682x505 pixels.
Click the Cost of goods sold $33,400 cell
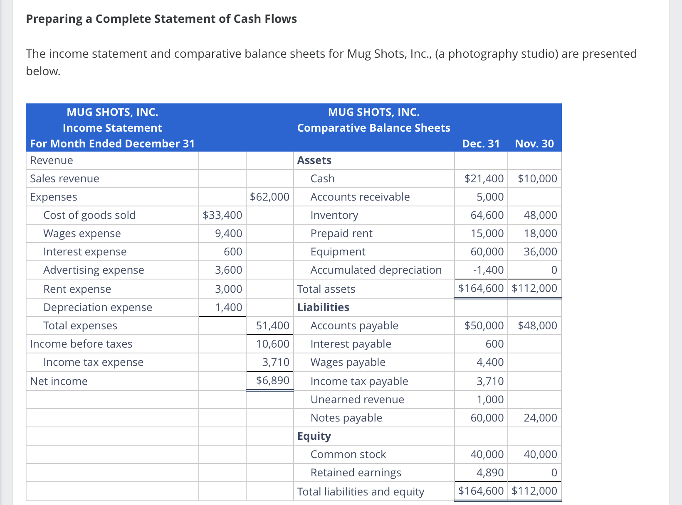222,215
